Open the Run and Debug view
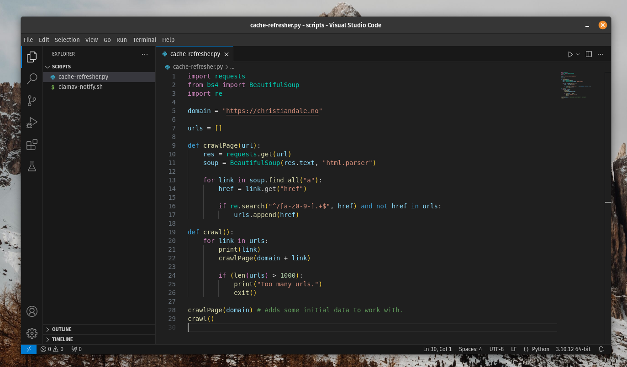The width and height of the screenshot is (627, 367). click(x=32, y=123)
